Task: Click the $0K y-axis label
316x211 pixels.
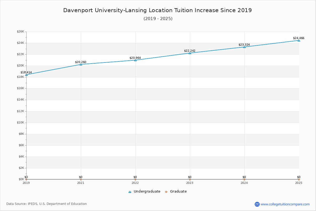Action: [x=21, y=179]
